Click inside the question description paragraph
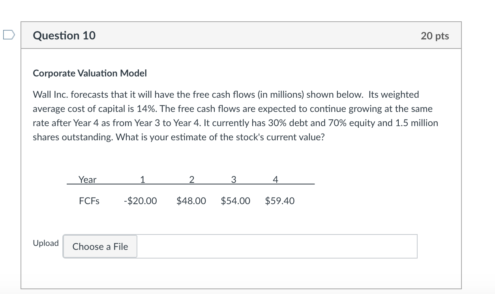 pos(233,115)
